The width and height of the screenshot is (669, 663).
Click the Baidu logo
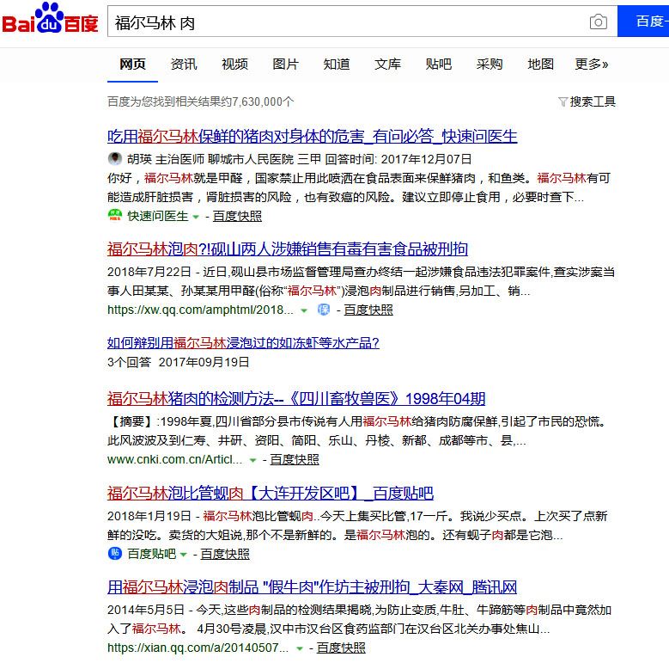50,21
